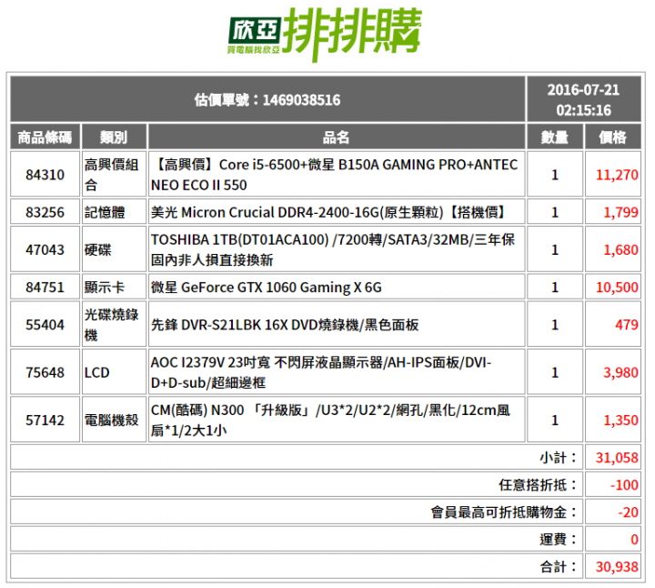
Task: Click member discount value -20
Action: click(x=628, y=512)
